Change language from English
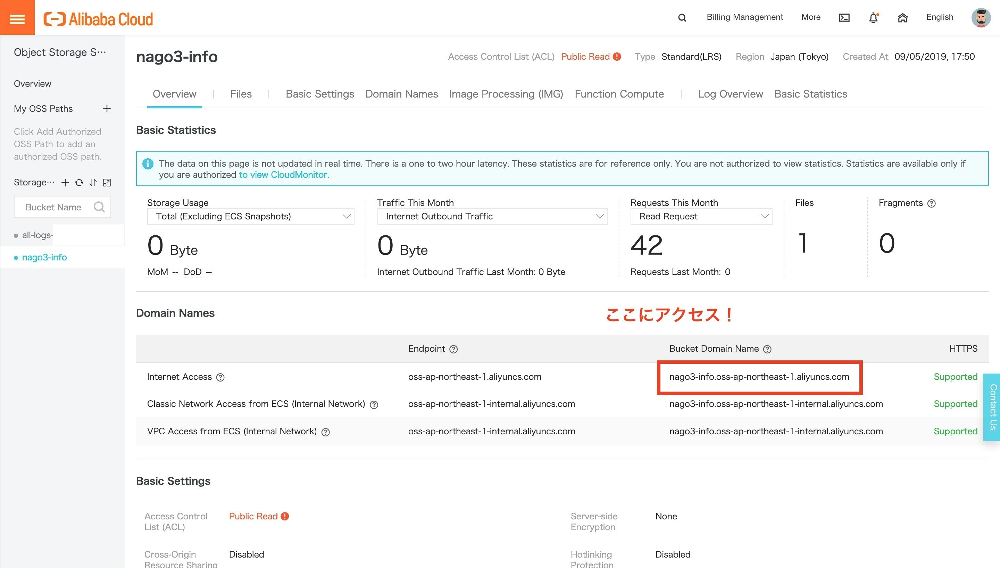This screenshot has width=1000, height=568. (x=940, y=17)
